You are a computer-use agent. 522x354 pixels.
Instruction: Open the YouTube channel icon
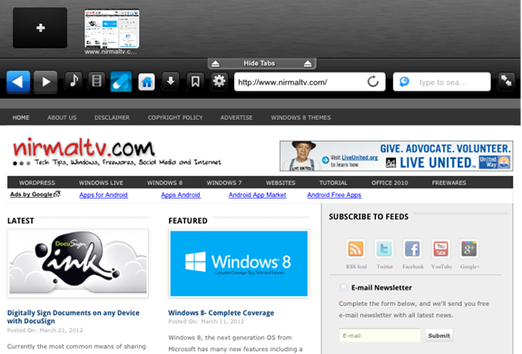[441, 249]
